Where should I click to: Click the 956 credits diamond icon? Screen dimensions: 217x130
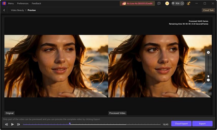(x=173, y=4)
